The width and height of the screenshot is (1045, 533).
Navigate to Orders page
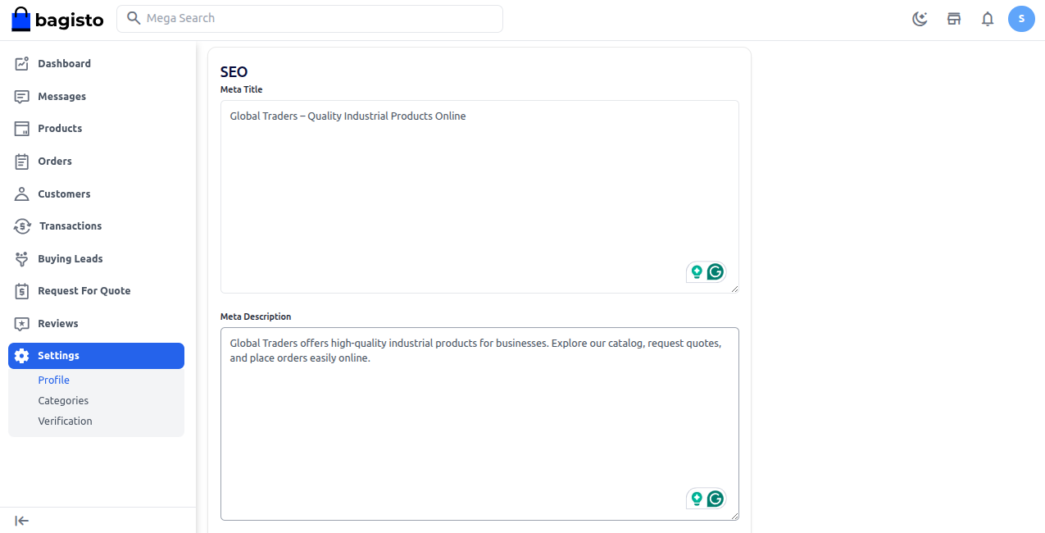[55, 162]
